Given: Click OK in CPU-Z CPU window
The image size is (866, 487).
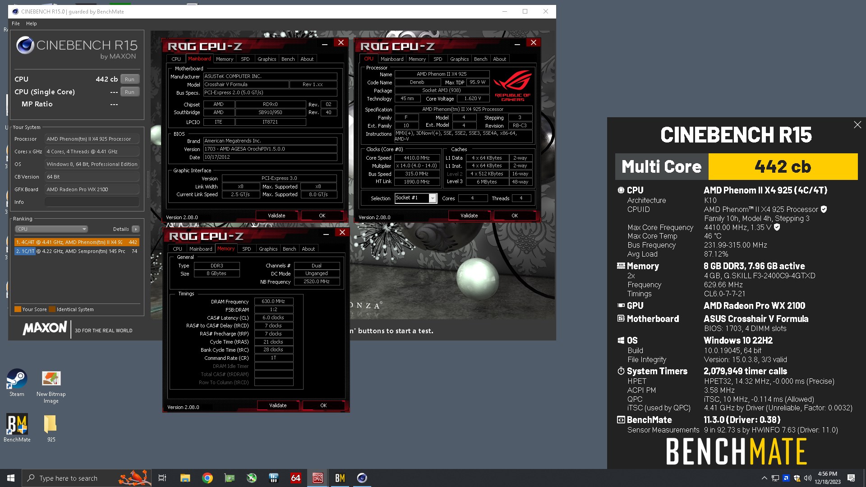Looking at the screenshot, I should [x=515, y=216].
